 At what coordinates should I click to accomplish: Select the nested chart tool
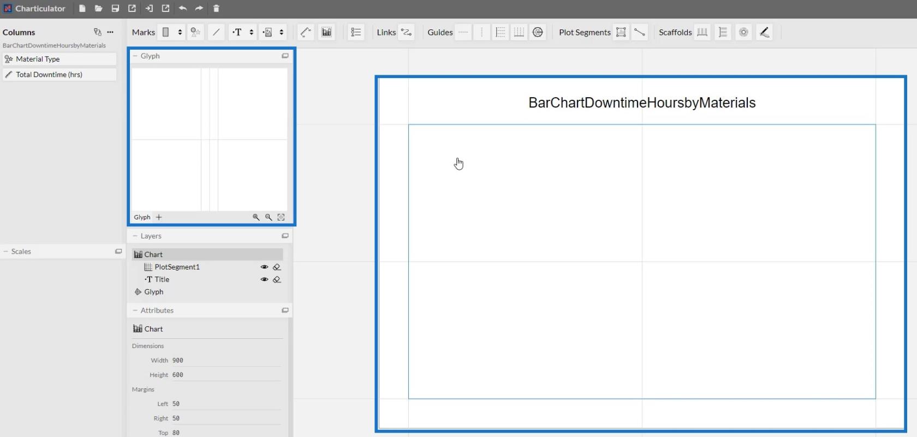click(x=326, y=32)
